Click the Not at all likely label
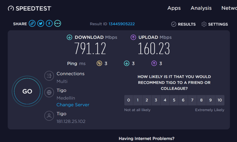Image resolution: width=237 pixels, height=142 pixels. coord(137,110)
